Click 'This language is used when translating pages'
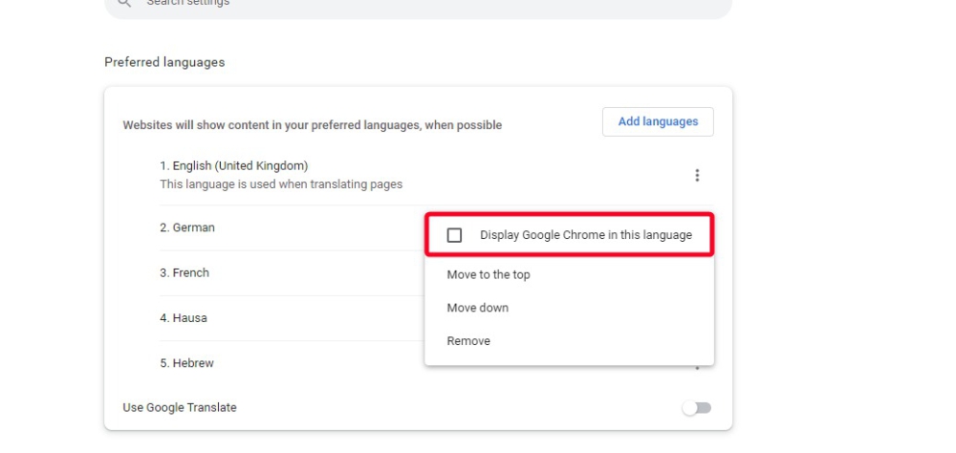The image size is (956, 453). coord(281,184)
